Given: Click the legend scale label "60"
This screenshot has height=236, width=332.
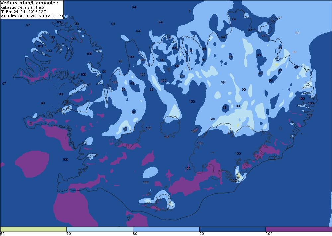Looking at the screenshot, I should click(x=2, y=234).
